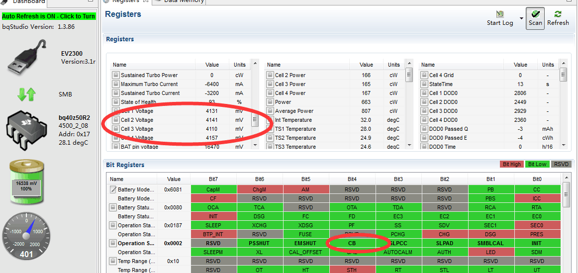Click lock icon beside Sustained Turbo Current
578x273 pixels.
click(116, 93)
